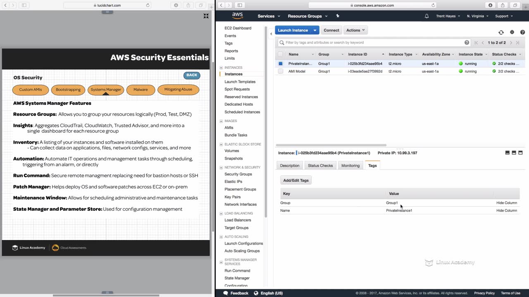The width and height of the screenshot is (529, 297).
Task: Click the filter bar help icon
Action: (x=467, y=42)
